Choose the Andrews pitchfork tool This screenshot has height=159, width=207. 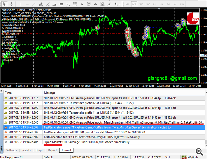tap(109, 4)
